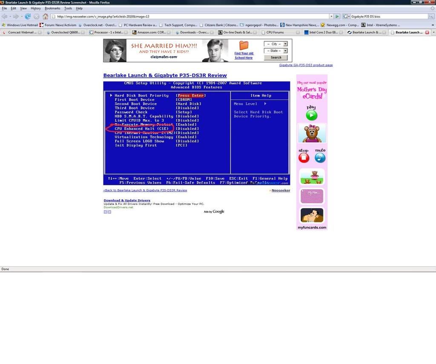The height and width of the screenshot is (364, 436).
Task: Open the back button history dropdown
Action: click(10, 17)
